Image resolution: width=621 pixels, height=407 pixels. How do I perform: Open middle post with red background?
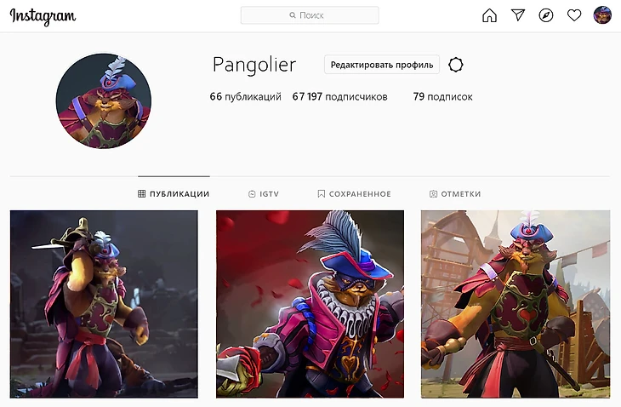(310, 304)
